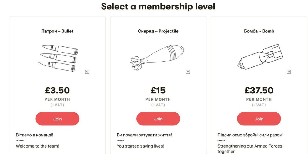308x154 pixels.
Task: Click the bomb illustration
Action: click(x=260, y=57)
